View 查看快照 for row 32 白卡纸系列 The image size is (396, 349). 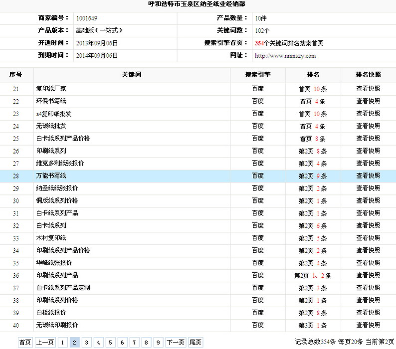[x=368, y=225]
